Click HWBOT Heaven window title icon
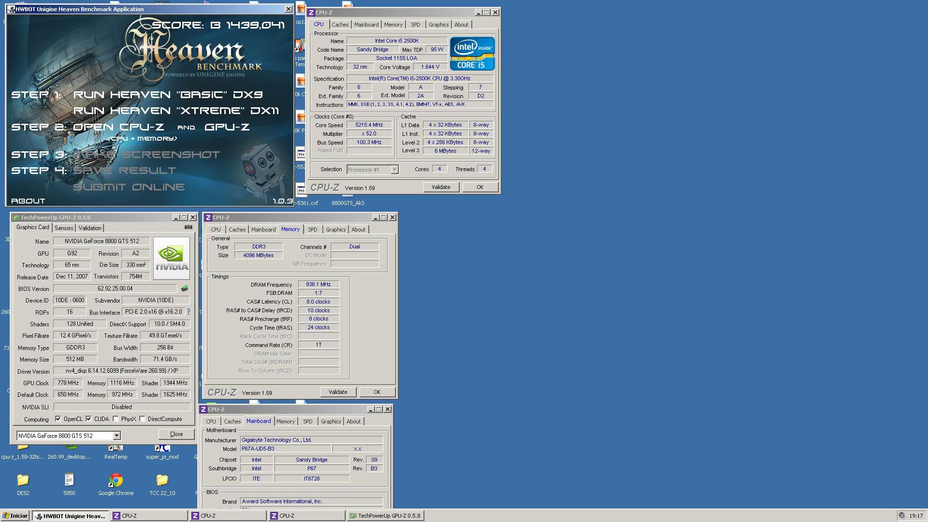The width and height of the screenshot is (928, 522). coord(11,9)
